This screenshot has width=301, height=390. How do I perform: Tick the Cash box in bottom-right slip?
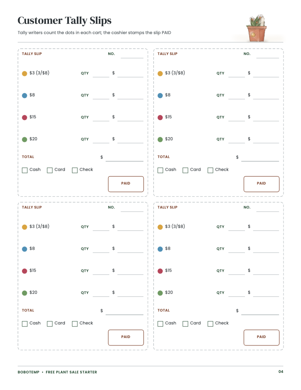160,324
